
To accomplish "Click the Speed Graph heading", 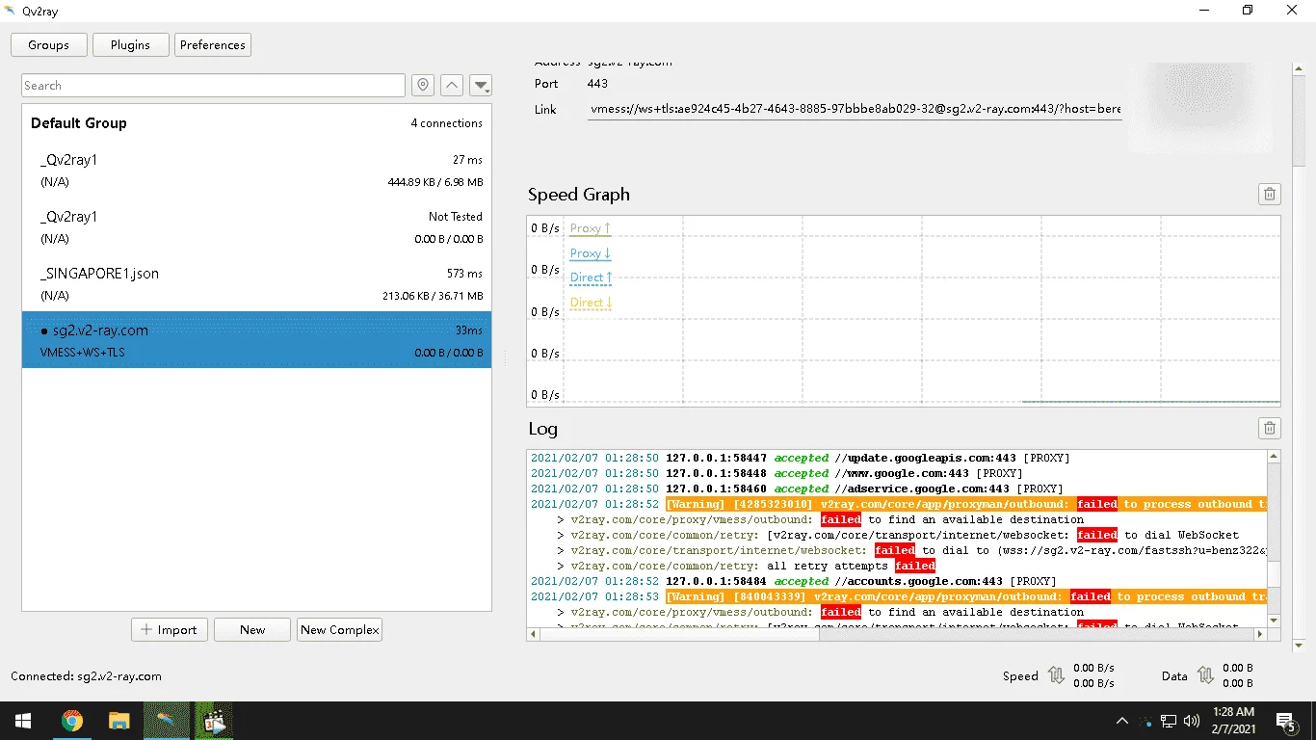I will tap(579, 194).
